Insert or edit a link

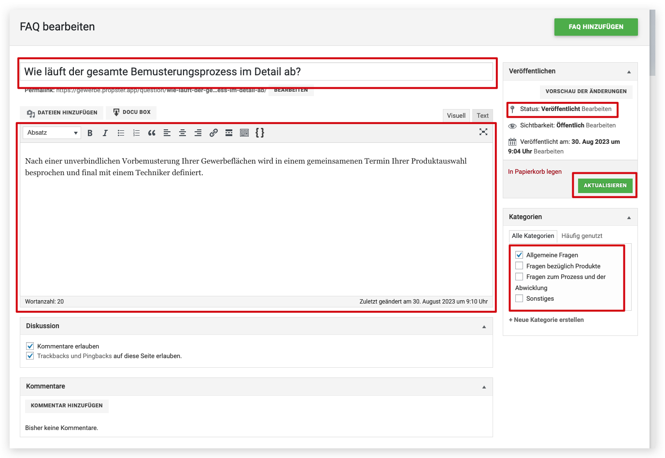[x=213, y=133]
